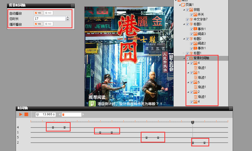252x151 pixels.
Task: Select the first keyframe on track 4
Action: click(53, 127)
